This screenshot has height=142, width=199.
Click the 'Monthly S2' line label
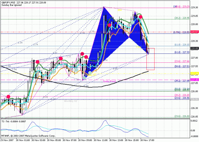pyautogui.click(x=71, y=101)
